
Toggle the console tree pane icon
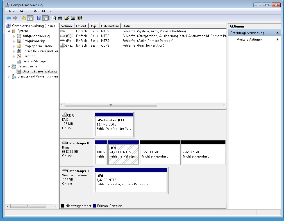30,18
